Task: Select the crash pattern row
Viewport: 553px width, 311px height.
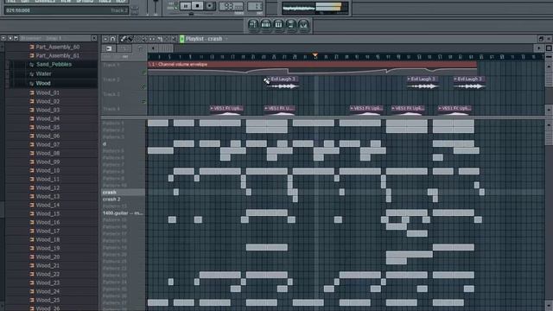Action: tap(123, 192)
